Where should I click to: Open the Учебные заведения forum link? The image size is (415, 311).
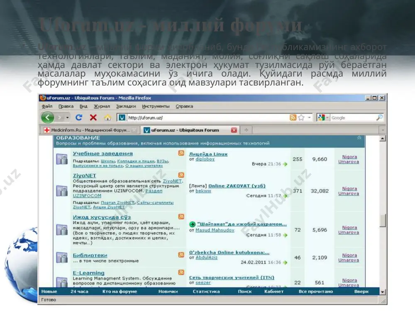[103, 154]
